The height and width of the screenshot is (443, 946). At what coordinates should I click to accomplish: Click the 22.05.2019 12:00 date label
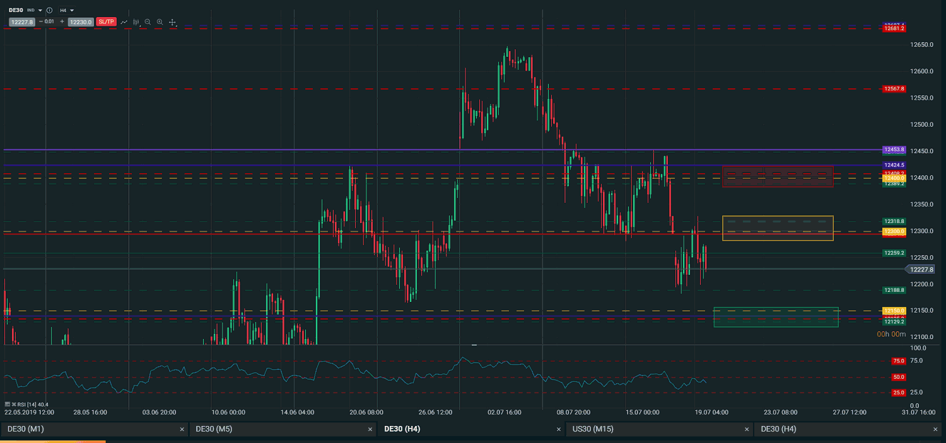pyautogui.click(x=29, y=413)
